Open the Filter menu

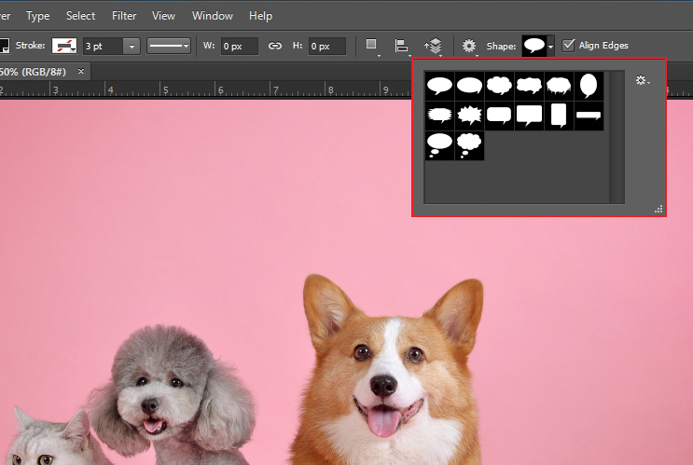124,16
